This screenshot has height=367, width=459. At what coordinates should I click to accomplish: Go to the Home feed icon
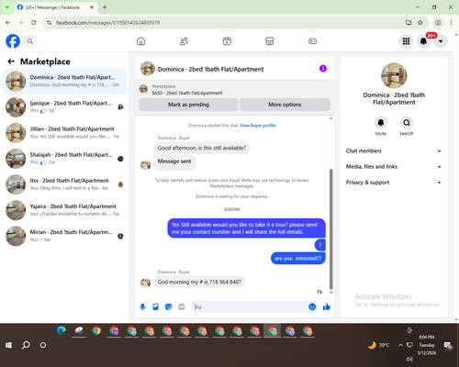[140, 41]
